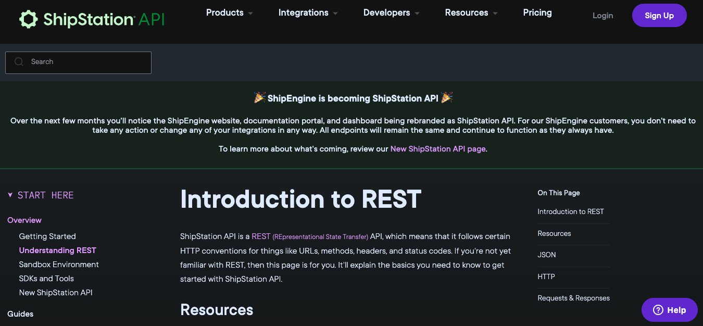Click the search magnifier icon
This screenshot has height=326, width=703.
point(19,62)
